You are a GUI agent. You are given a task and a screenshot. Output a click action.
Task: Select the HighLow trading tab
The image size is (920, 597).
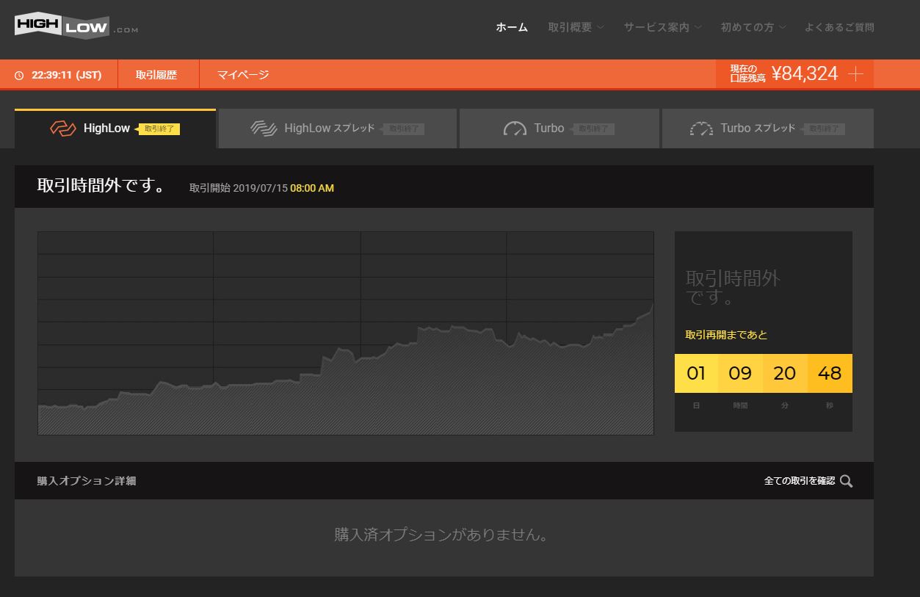pyautogui.click(x=115, y=129)
